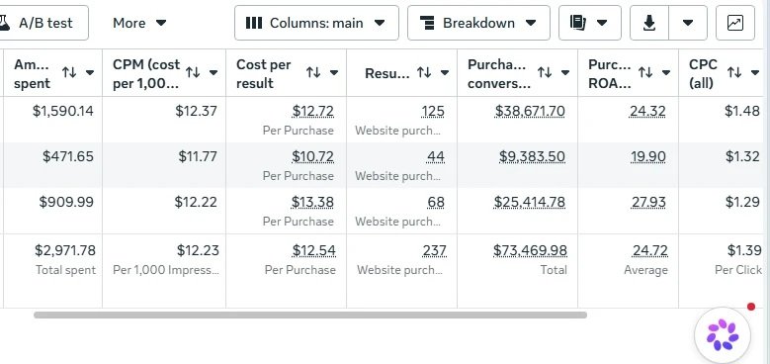
Task: Click total results value 237
Action: click(435, 250)
